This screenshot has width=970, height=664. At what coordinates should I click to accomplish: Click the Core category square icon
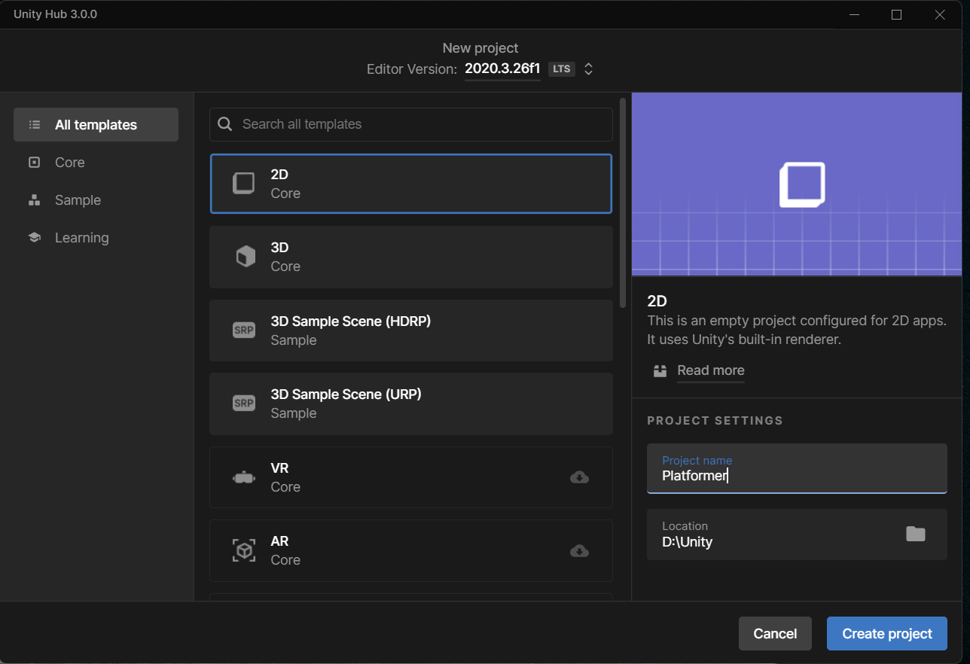pyautogui.click(x=34, y=163)
